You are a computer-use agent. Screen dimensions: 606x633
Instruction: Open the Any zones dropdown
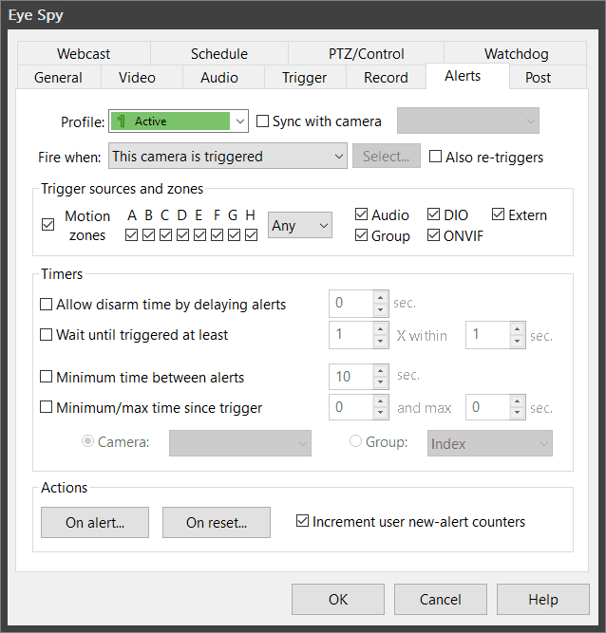point(300,225)
